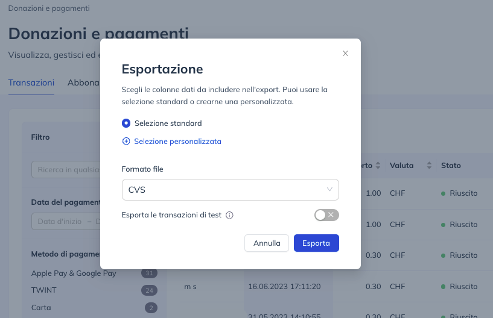Viewport: 493px width, 318px height.
Task: Click the sort arrows on Valuta column
Action: (x=429, y=166)
